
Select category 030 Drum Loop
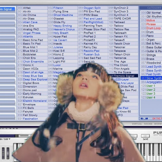tap(151, 28)
